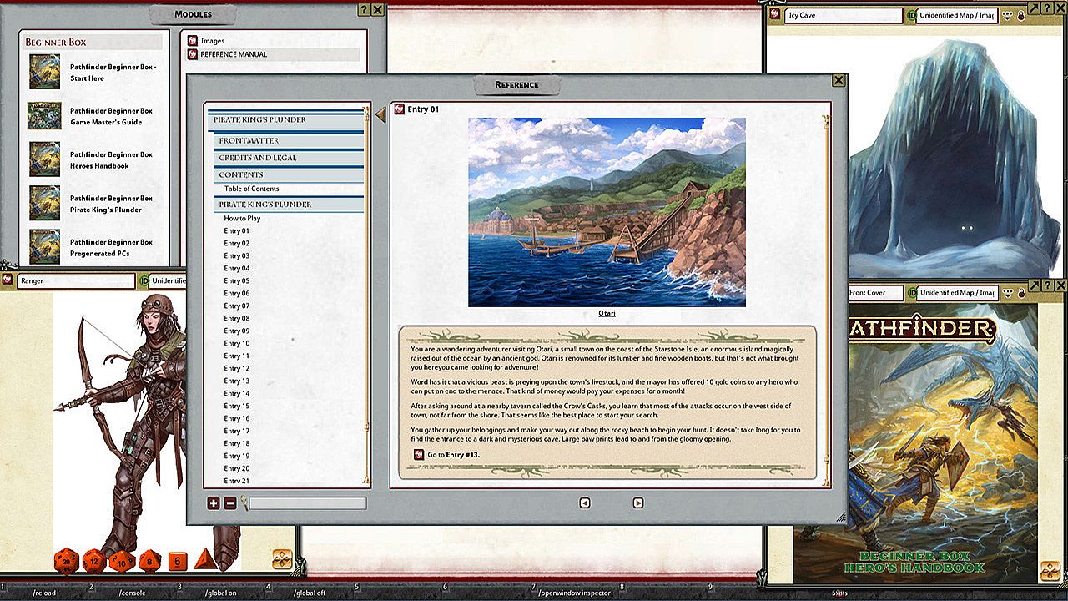1068x601 pixels.
Task: Toggle the Front Cover lock icon
Action: [1021, 293]
